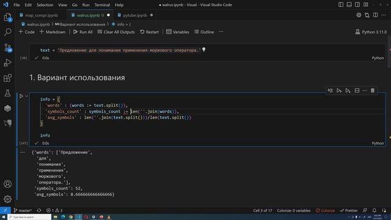This screenshot has width=391, height=220.
Task: Open errors and warnings count in status bar
Action: (54, 210)
